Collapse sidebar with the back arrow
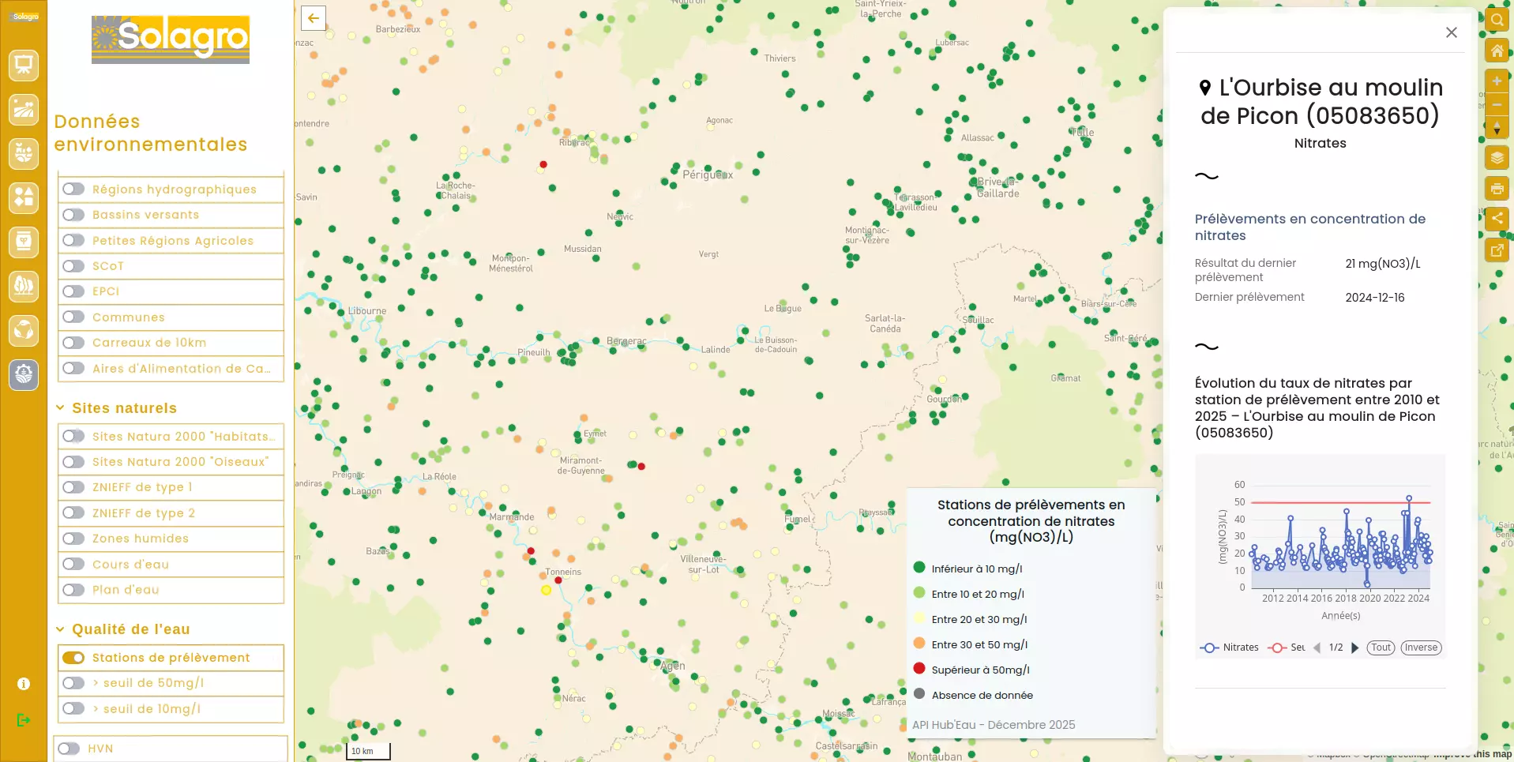This screenshot has height=762, width=1514. pos(314,18)
